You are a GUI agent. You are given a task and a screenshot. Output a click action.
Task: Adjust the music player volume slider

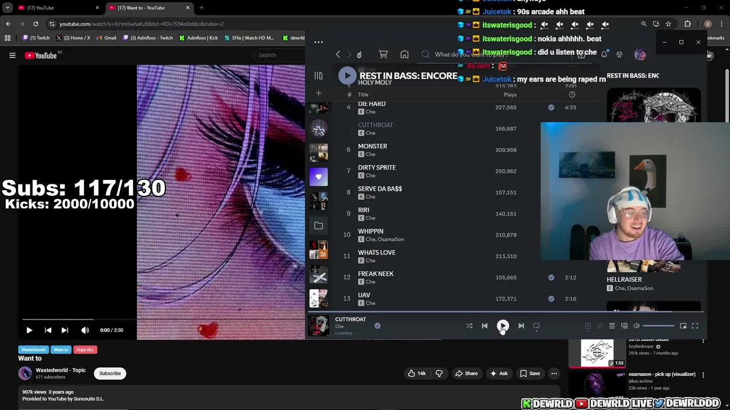[x=658, y=326]
